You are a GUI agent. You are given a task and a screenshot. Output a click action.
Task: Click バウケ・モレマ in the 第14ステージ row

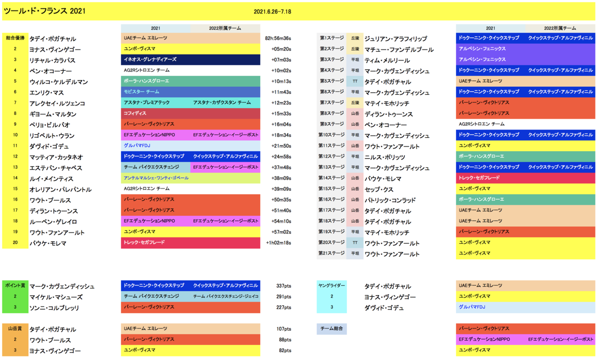click(x=384, y=179)
